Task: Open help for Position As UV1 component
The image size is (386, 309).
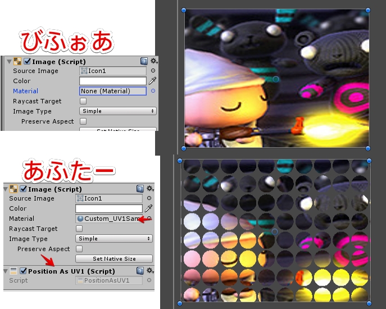Action: click(140, 271)
